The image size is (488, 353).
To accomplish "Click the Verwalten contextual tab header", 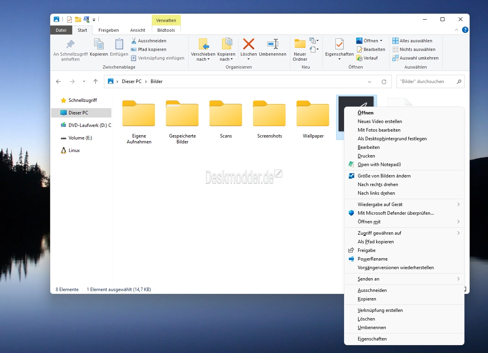I will (x=166, y=20).
